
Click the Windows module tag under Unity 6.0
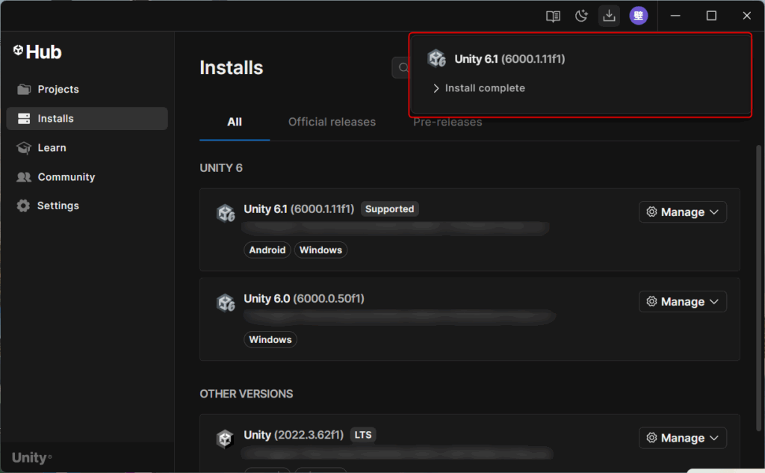pos(270,340)
